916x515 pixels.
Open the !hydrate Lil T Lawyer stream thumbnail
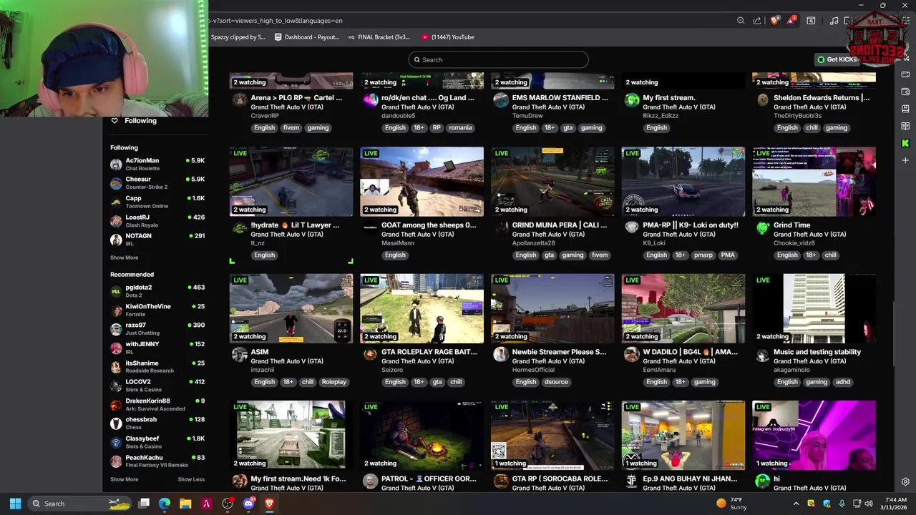291,182
